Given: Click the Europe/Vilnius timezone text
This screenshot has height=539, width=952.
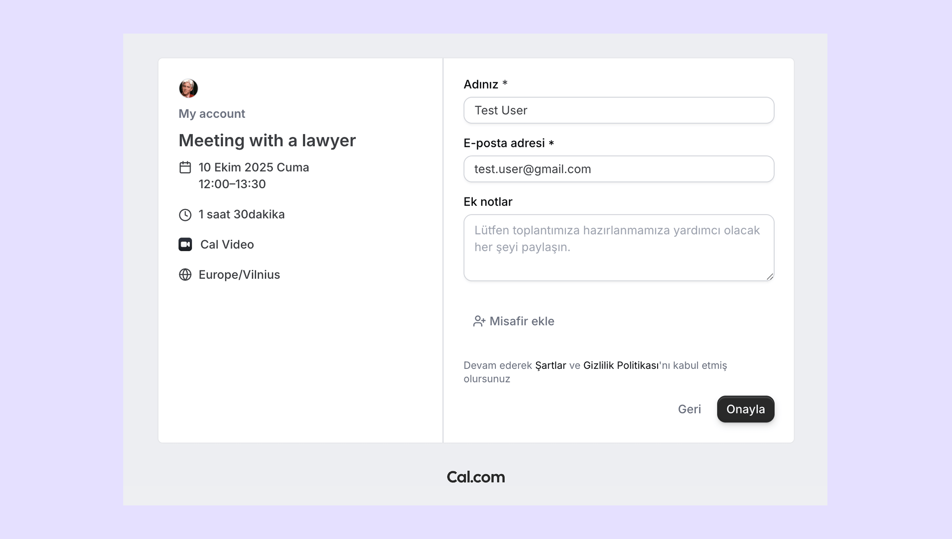Looking at the screenshot, I should coord(239,275).
